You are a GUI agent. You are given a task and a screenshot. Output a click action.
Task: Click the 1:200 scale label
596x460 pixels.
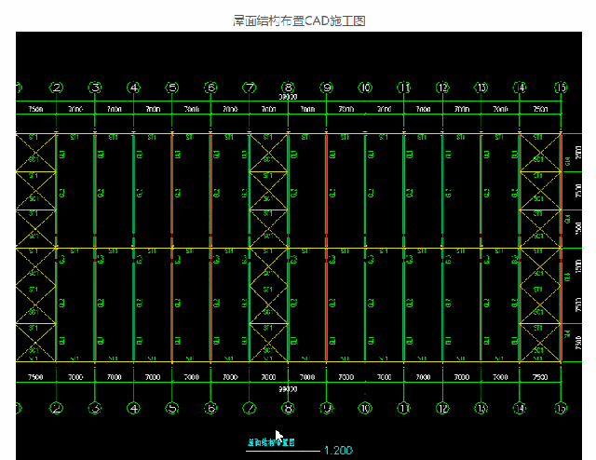[337, 451]
